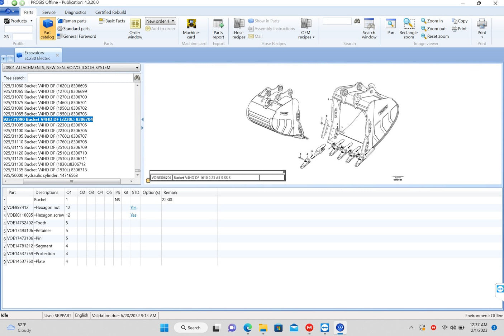Viewport: 504px width, 336px height.
Task: Select the Part catalog icon
Action: 47,28
